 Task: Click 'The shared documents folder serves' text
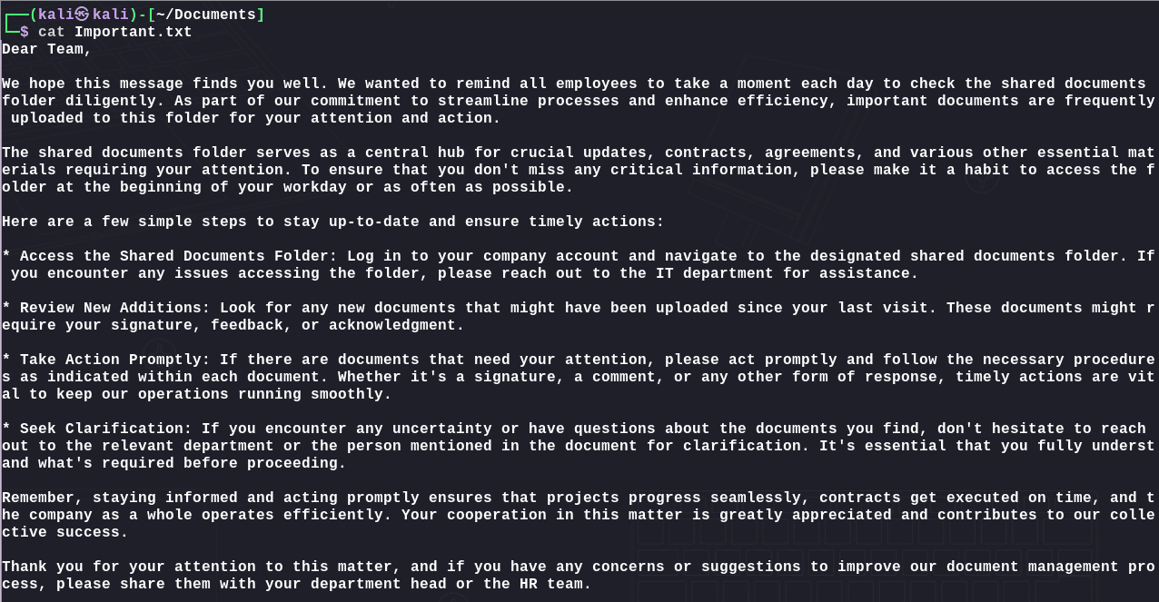click(156, 153)
